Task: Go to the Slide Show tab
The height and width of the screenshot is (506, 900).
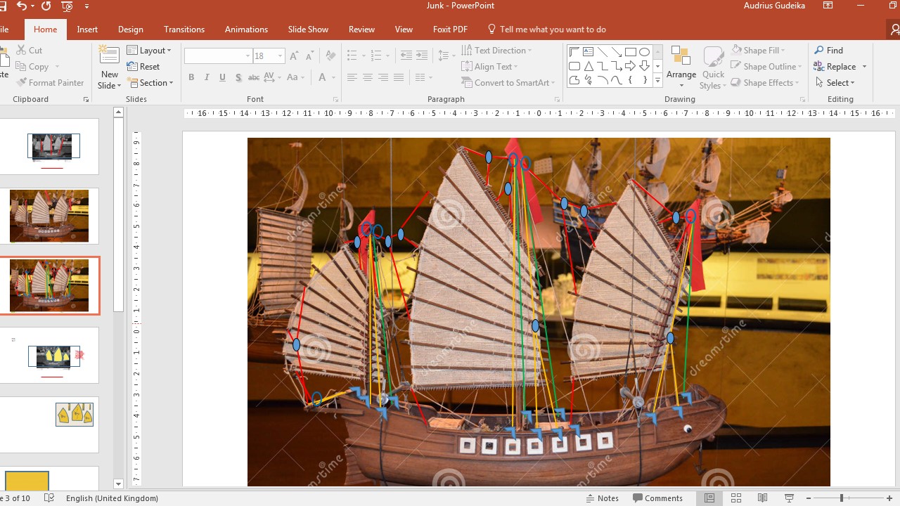Action: tap(308, 30)
